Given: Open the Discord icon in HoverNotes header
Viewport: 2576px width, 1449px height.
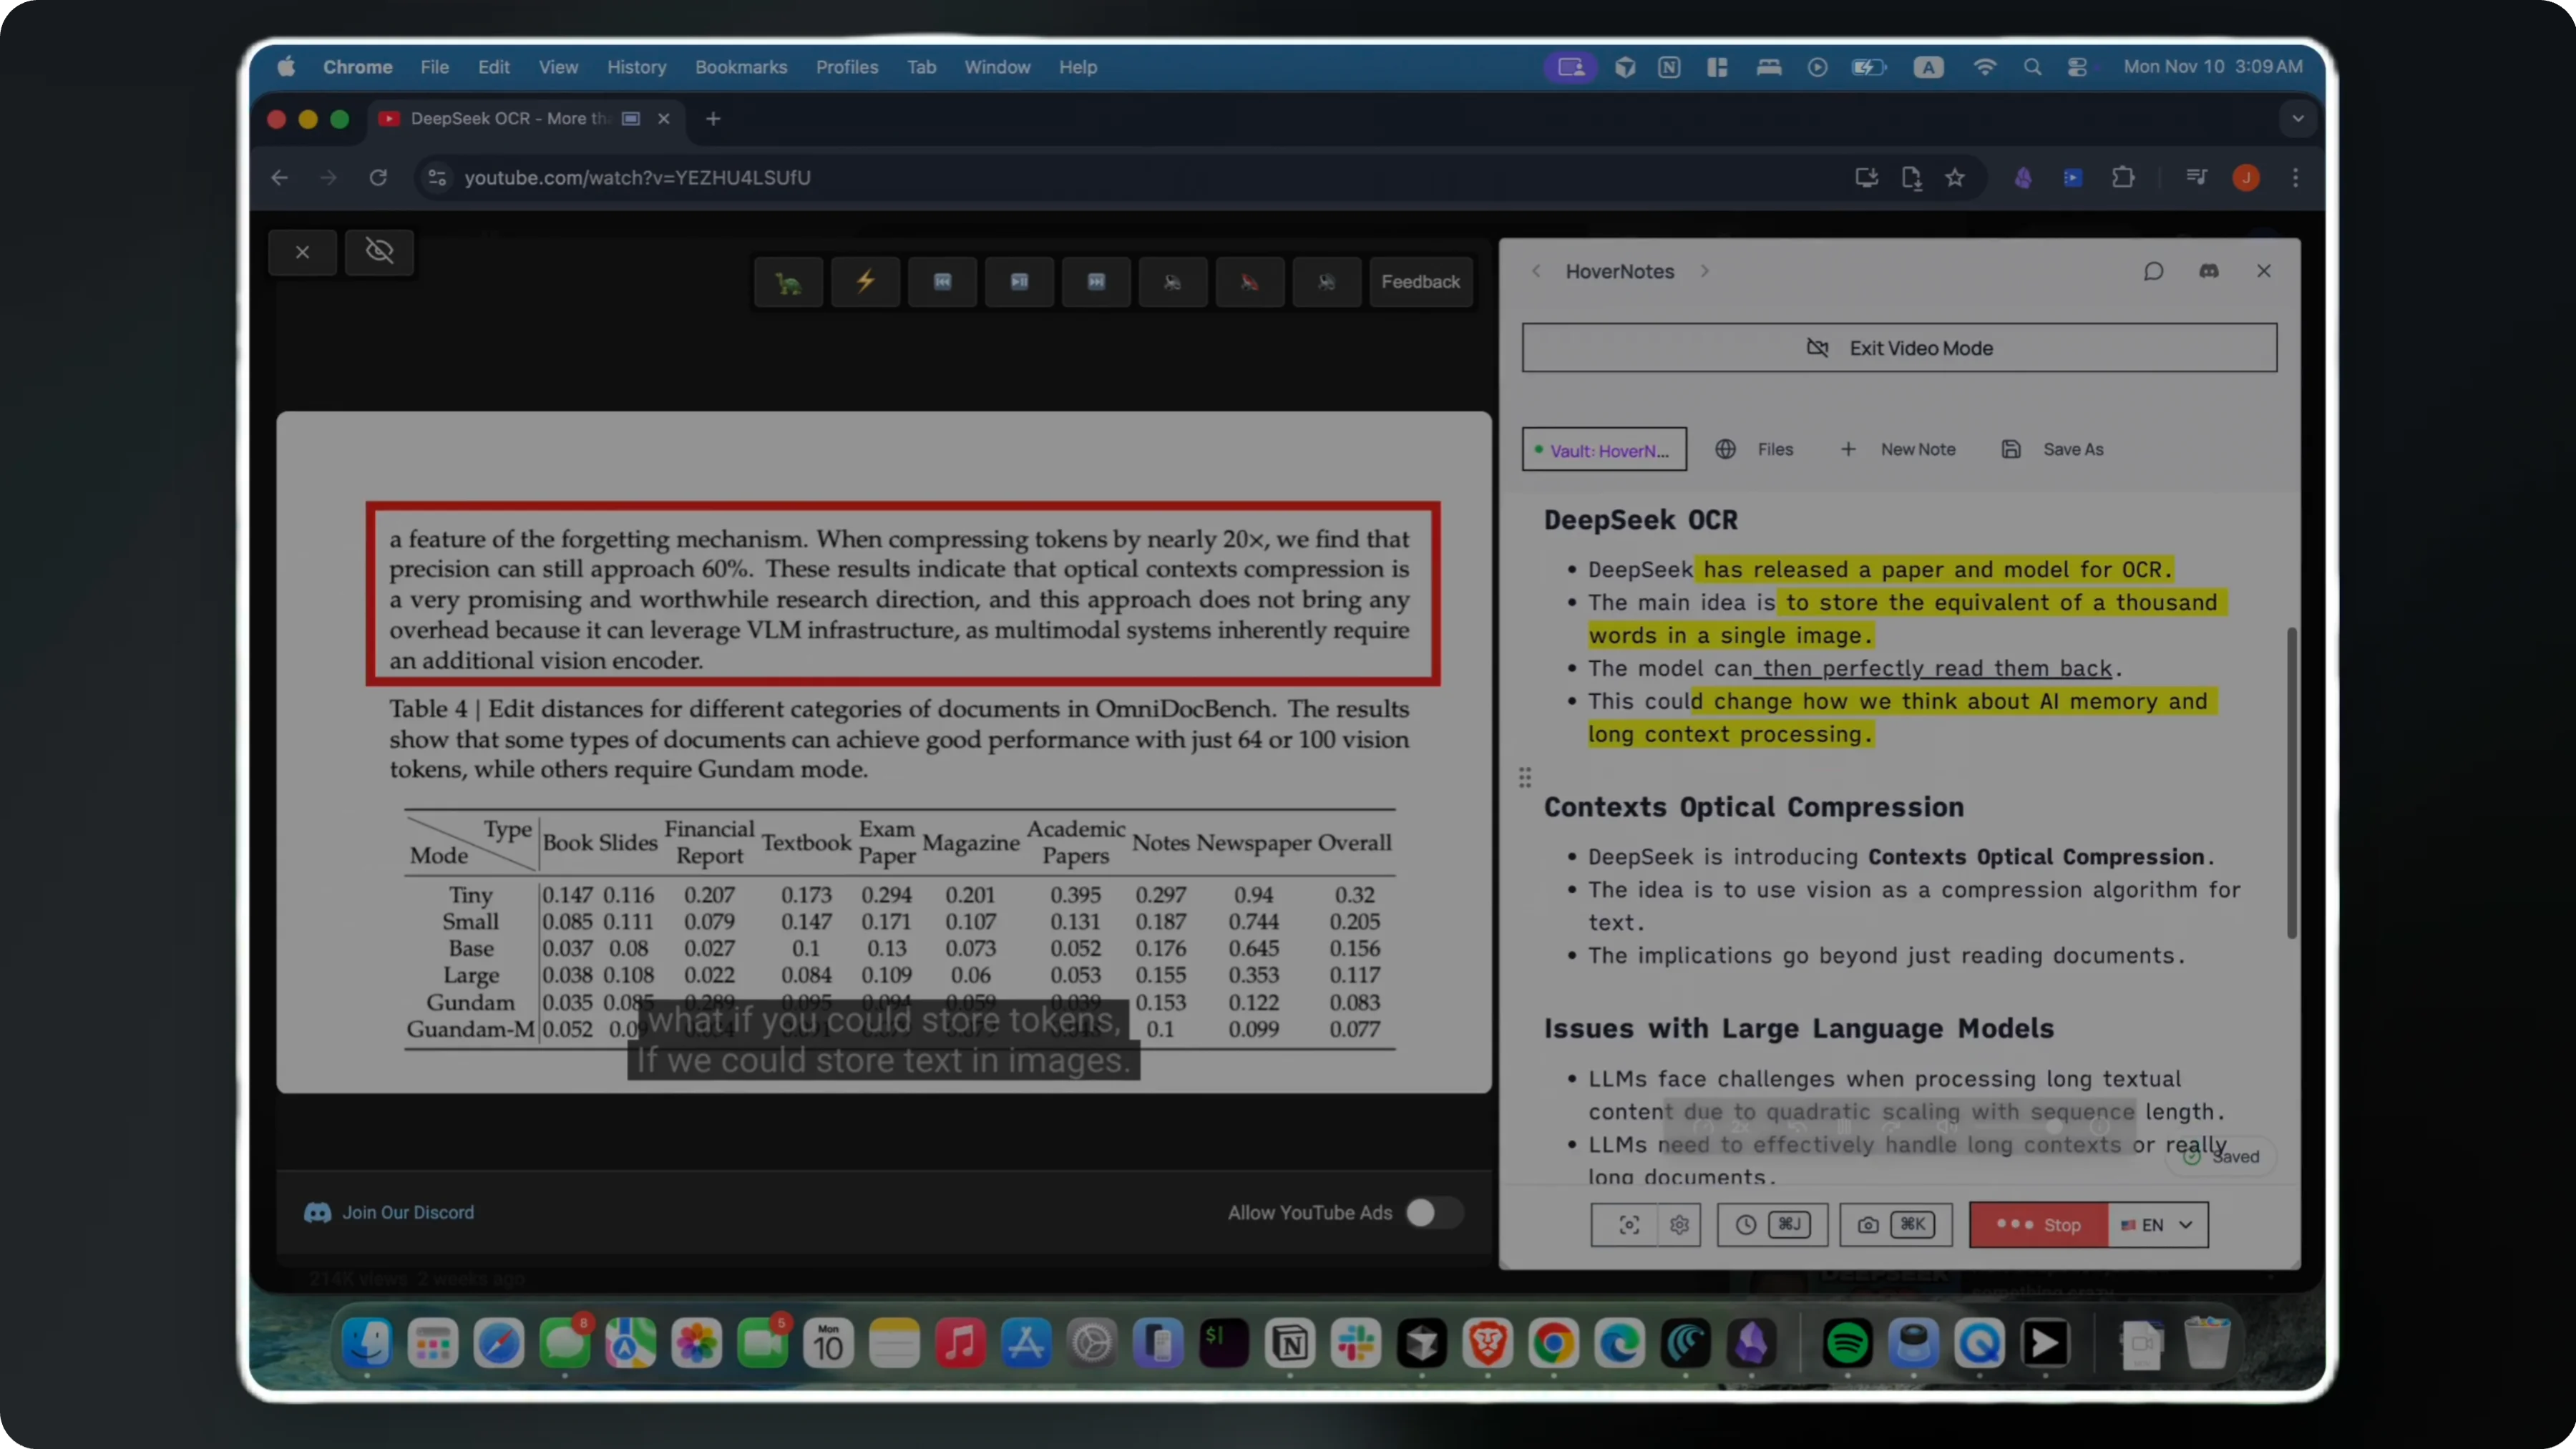Looking at the screenshot, I should coord(2209,271).
